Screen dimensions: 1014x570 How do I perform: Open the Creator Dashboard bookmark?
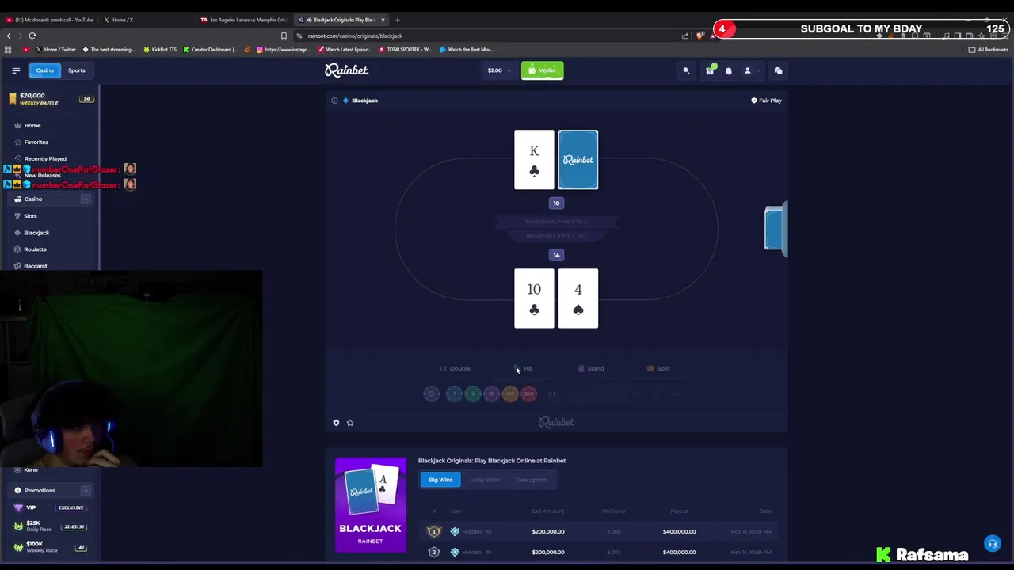210,50
